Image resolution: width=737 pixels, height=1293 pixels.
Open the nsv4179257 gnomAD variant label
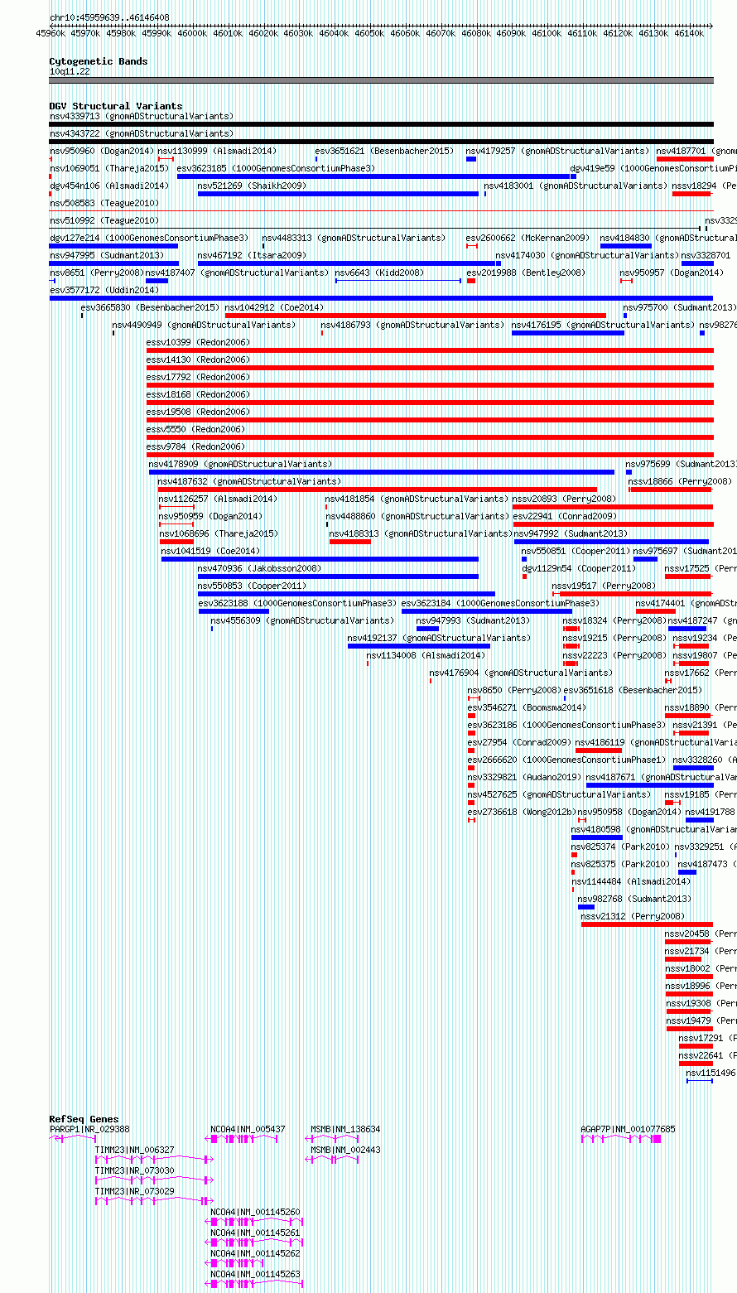pos(557,151)
